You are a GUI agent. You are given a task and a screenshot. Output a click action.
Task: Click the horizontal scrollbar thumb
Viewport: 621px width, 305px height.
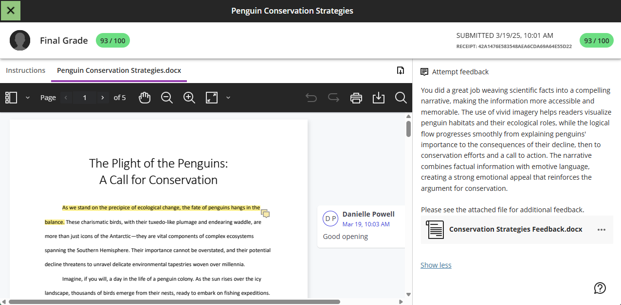point(174,302)
